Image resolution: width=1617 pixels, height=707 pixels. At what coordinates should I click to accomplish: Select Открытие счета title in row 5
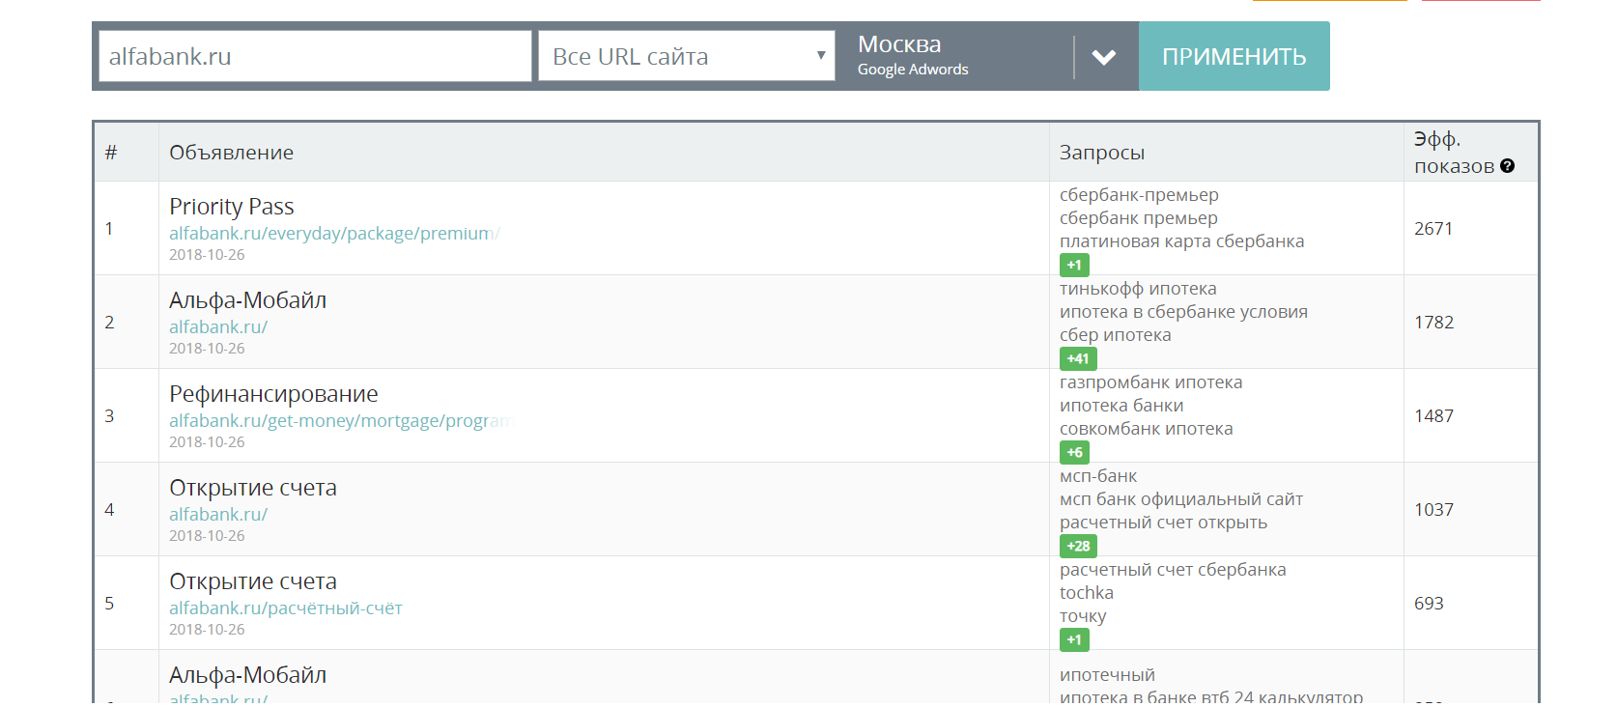point(253,581)
